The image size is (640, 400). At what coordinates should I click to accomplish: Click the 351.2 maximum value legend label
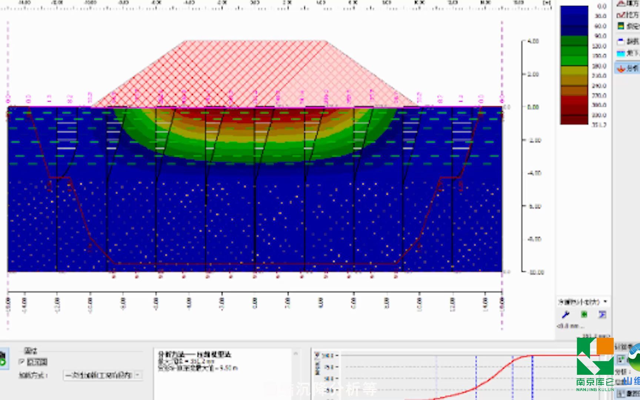point(599,125)
